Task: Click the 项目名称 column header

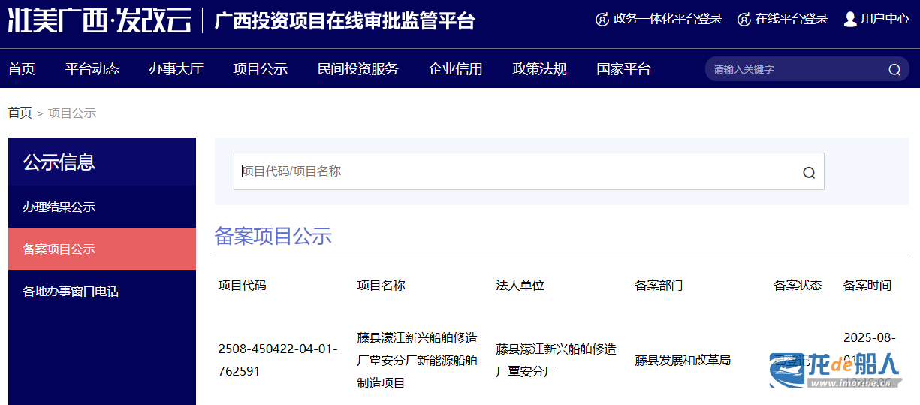Action: (382, 286)
